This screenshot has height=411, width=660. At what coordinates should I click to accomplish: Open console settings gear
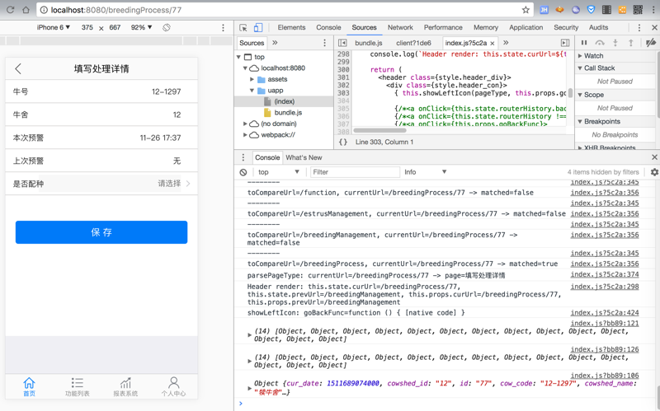click(654, 172)
